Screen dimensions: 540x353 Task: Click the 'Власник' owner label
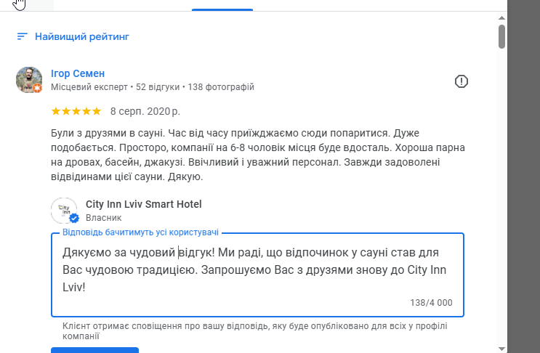point(104,218)
